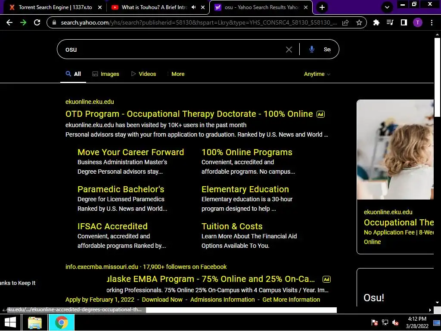Close the osu Yahoo Search tab
Viewport: 441px width, 331px height.
tap(306, 7)
